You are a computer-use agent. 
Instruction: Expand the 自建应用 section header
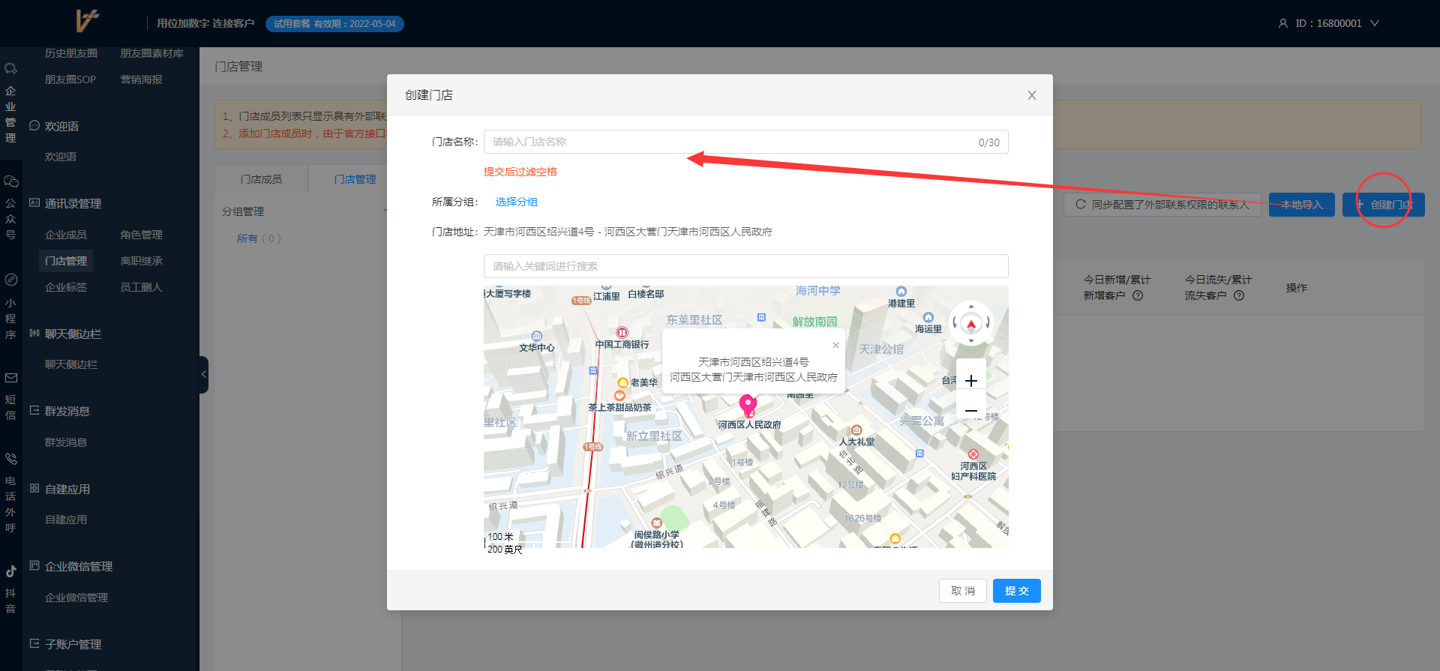click(67, 489)
